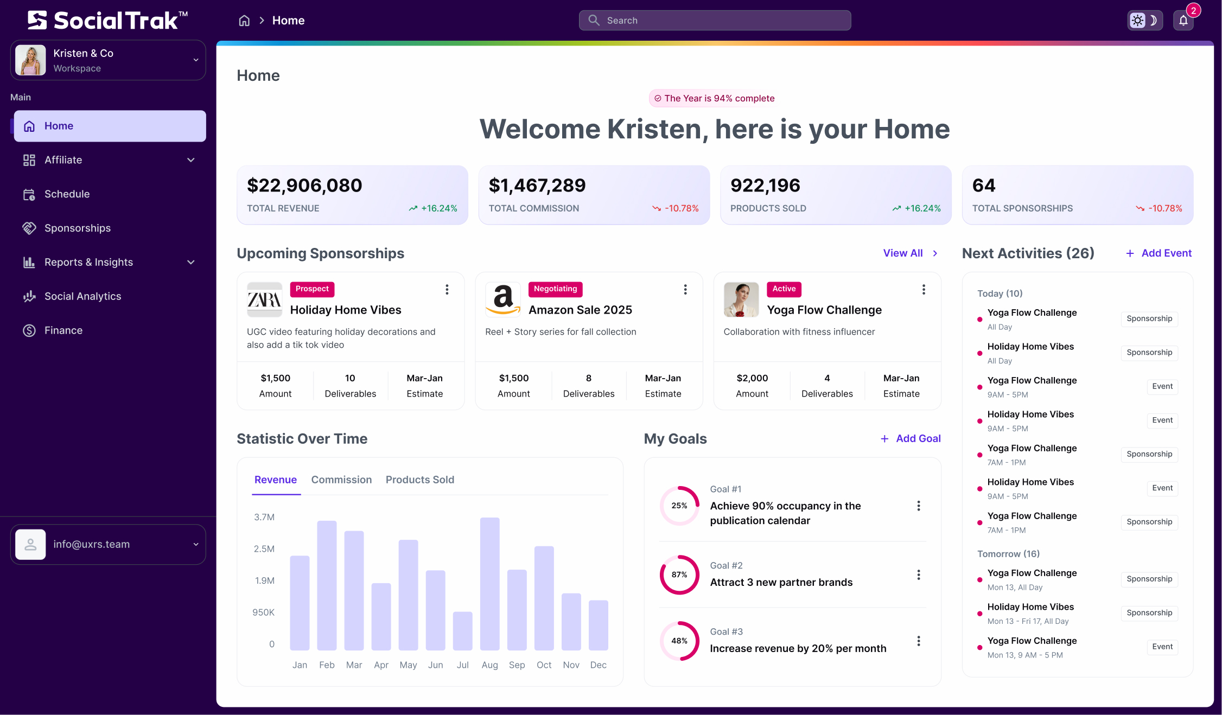Click the Add Event button
The width and height of the screenshot is (1222, 715).
(x=1159, y=253)
